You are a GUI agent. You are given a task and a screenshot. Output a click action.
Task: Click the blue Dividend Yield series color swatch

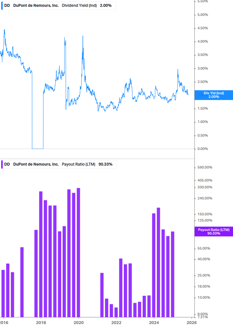coord(2,6)
